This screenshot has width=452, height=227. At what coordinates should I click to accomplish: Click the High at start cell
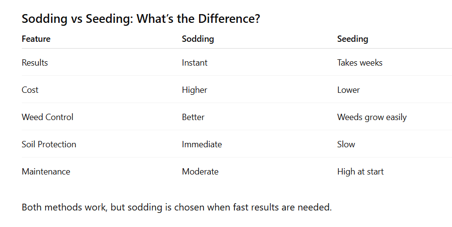coord(360,172)
